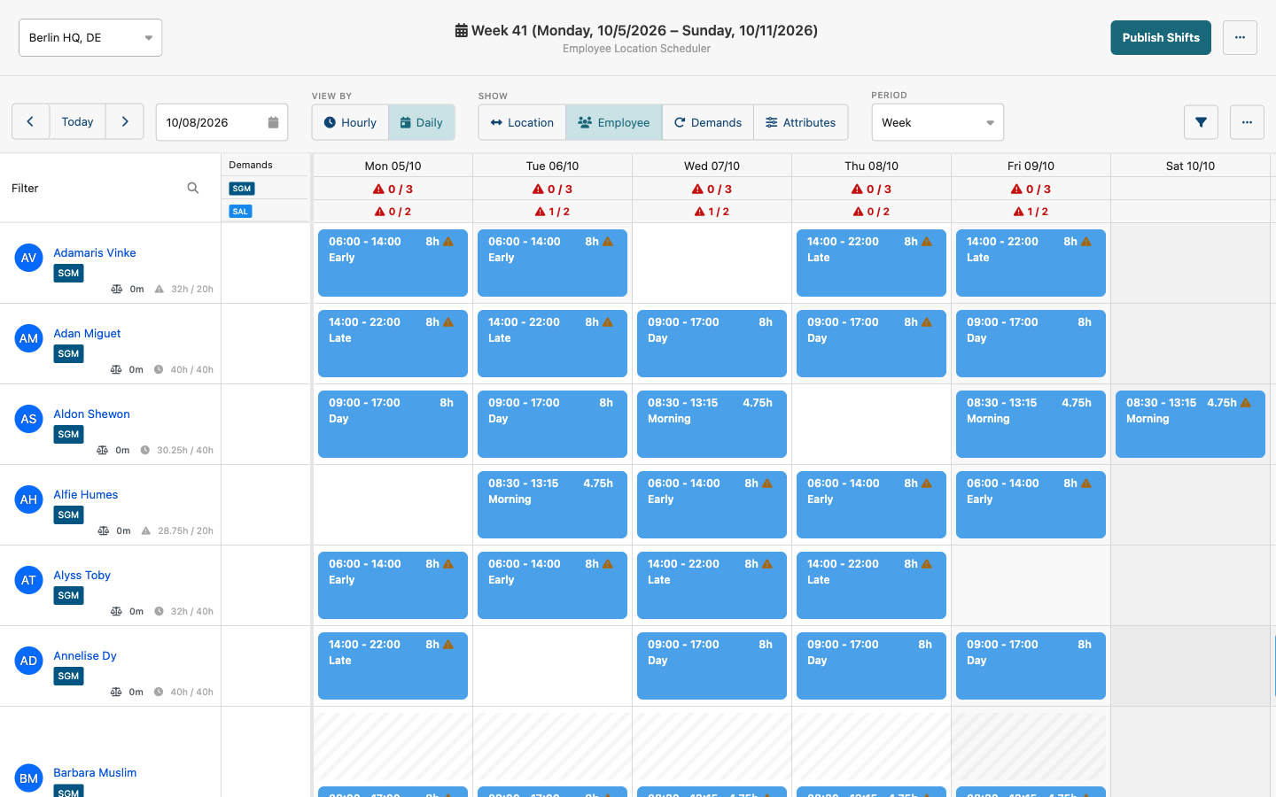Open Alfie Humes' Tuesday Morning shift
Viewport: 1276px width, 797px height.
(x=552, y=505)
